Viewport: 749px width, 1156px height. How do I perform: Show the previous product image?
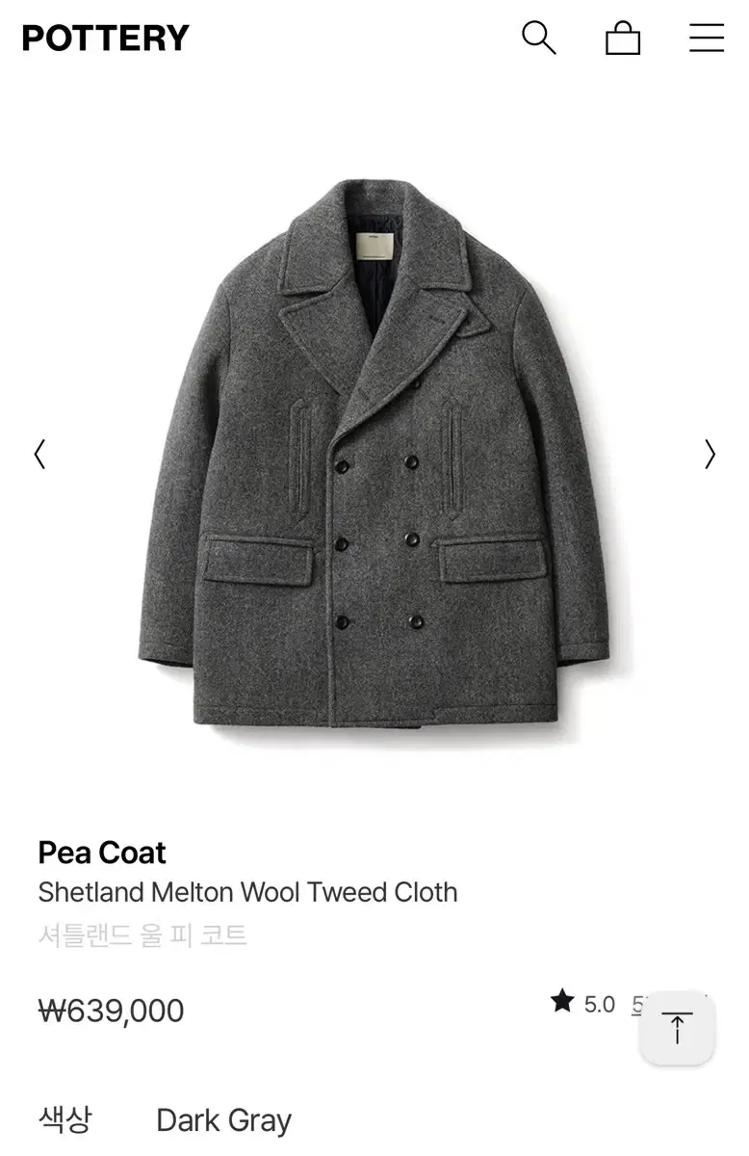tap(39, 454)
